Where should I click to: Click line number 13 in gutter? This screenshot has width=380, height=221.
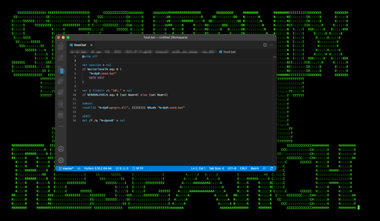tap(74, 108)
